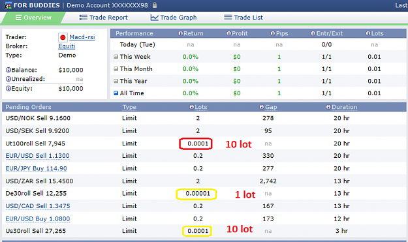Click the info icon beside Profit header
Viewport: 408px width, 242px height.
[228, 33]
